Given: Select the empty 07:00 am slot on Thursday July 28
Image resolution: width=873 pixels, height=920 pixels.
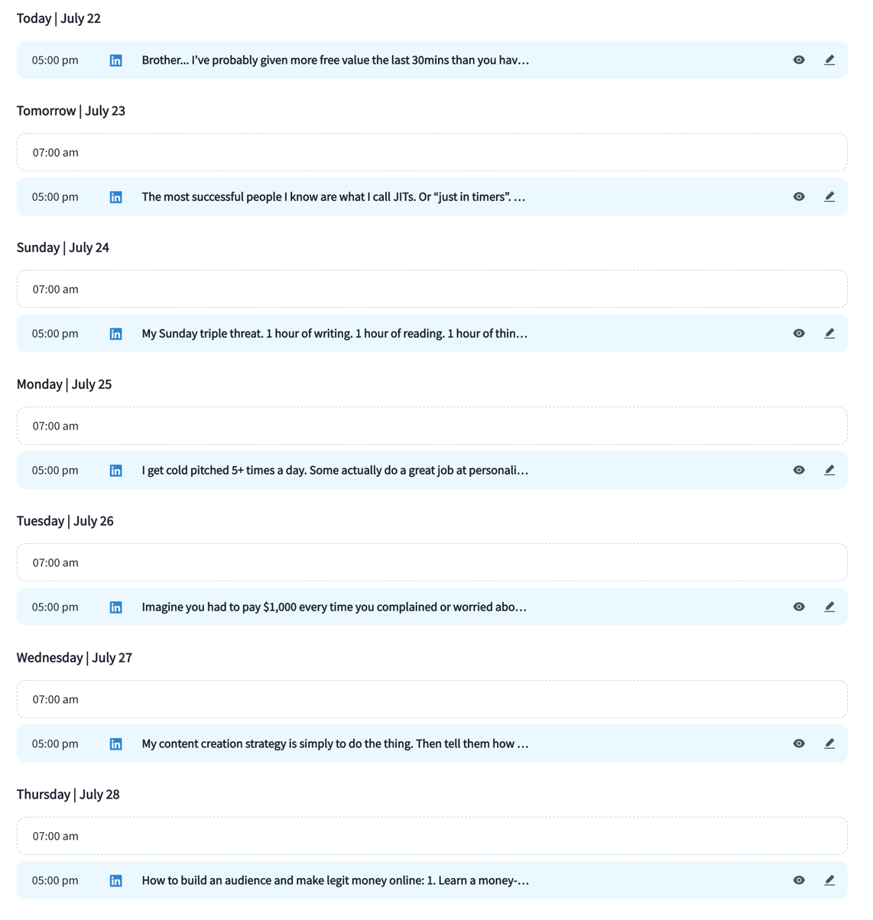Looking at the screenshot, I should (432, 836).
